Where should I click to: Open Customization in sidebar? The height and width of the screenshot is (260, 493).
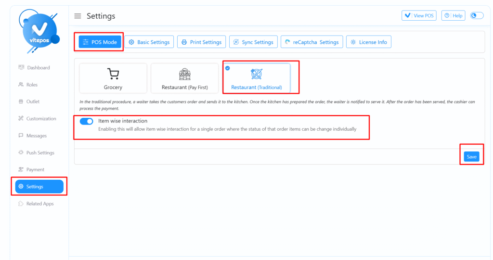[41, 118]
